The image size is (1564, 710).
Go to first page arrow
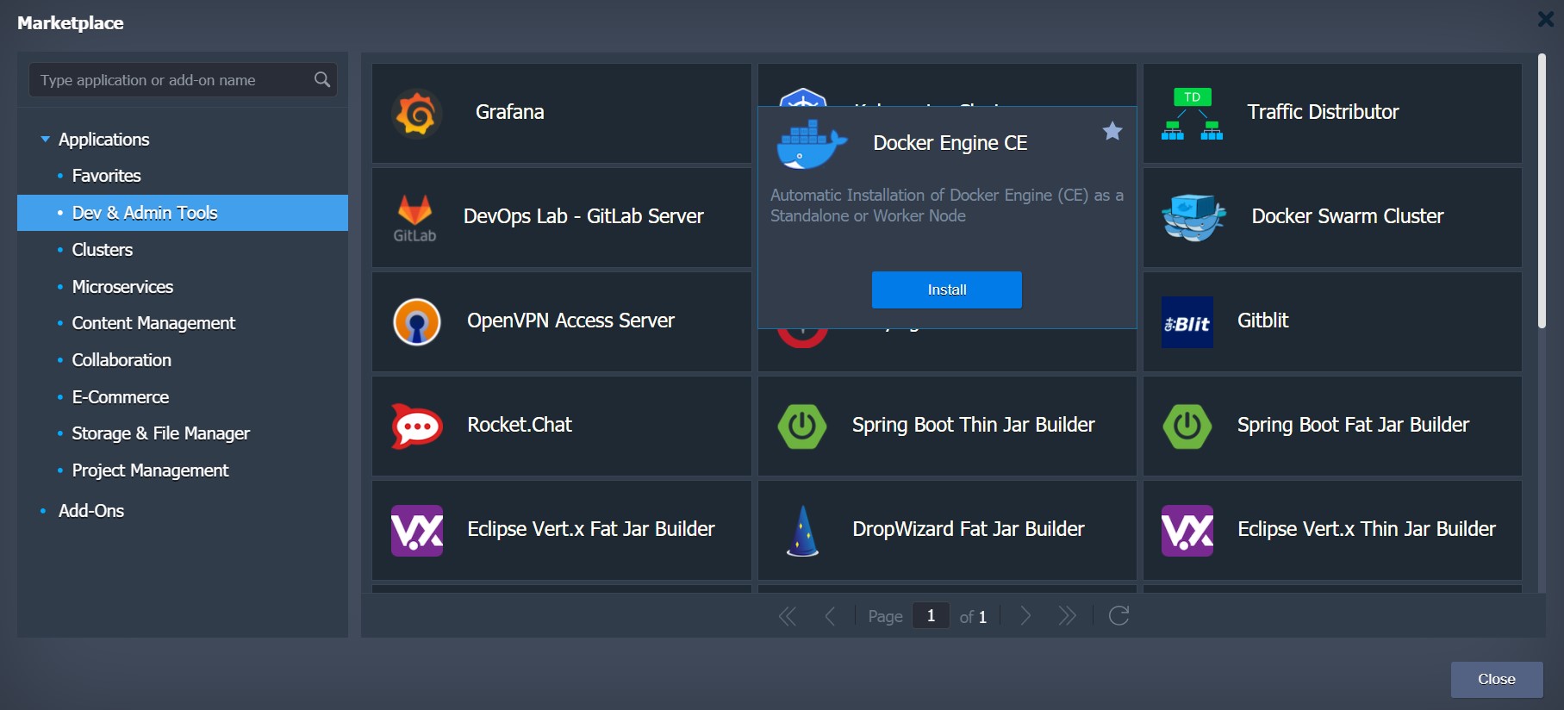[787, 616]
